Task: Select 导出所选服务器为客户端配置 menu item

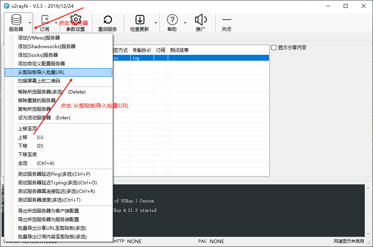Action: pyautogui.click(x=59, y=211)
